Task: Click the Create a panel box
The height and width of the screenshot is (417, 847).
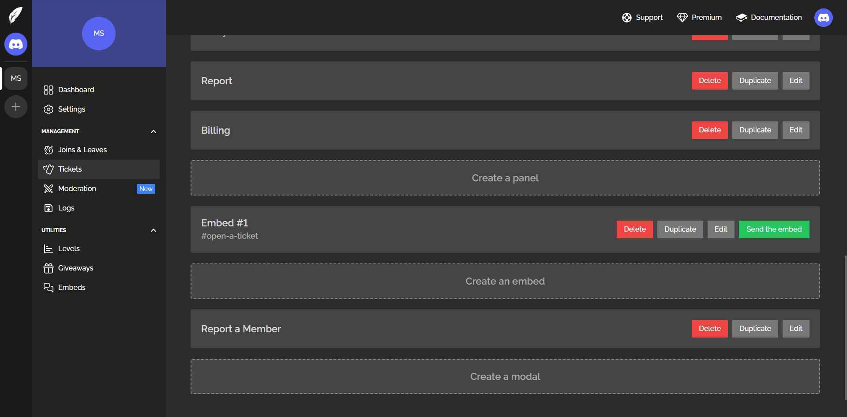Action: click(x=505, y=178)
